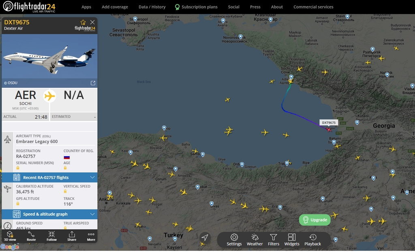Screen dimensions: 415x252
Task: Open the Filters panel
Action: tap(274, 240)
